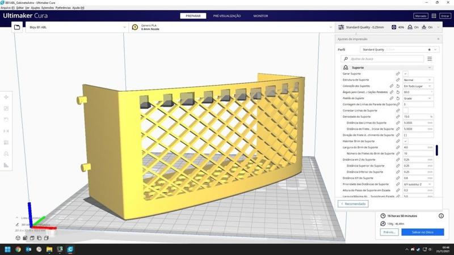Expand the object list chevron
Screen dimensions: 454x255
[x=17, y=218]
